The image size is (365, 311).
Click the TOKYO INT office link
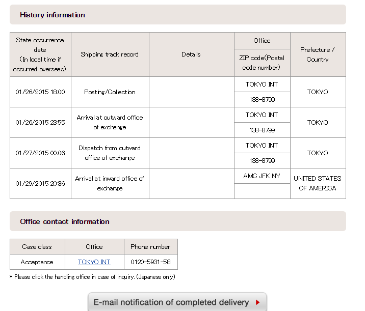[x=94, y=262]
